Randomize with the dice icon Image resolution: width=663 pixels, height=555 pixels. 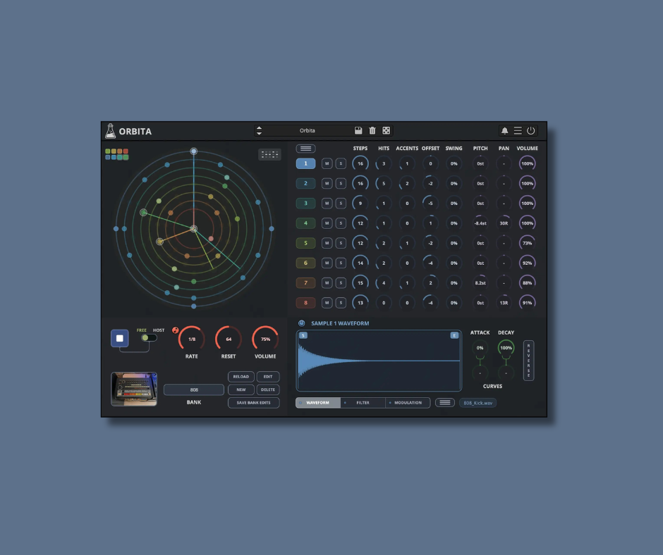386,130
